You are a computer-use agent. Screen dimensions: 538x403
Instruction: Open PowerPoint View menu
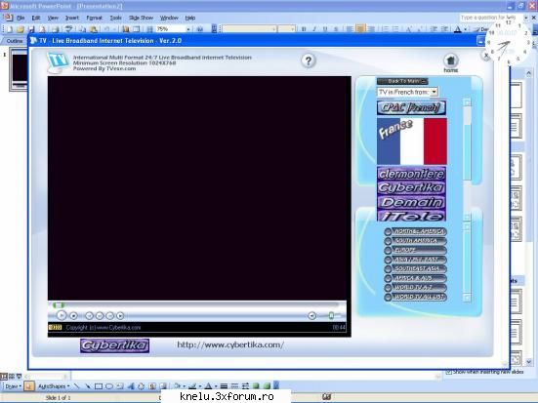click(x=53, y=18)
